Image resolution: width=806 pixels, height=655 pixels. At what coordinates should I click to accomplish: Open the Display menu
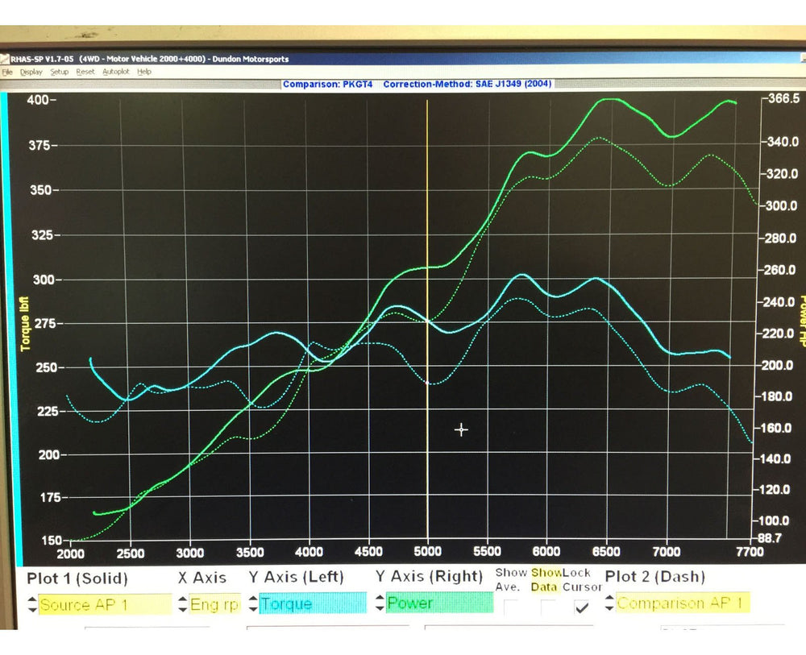(31, 72)
